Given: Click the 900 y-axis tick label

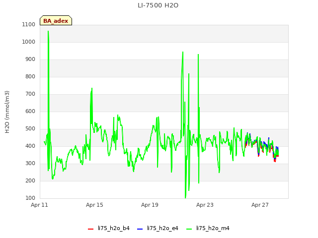Looking at the screenshot, I should [x=30, y=59].
